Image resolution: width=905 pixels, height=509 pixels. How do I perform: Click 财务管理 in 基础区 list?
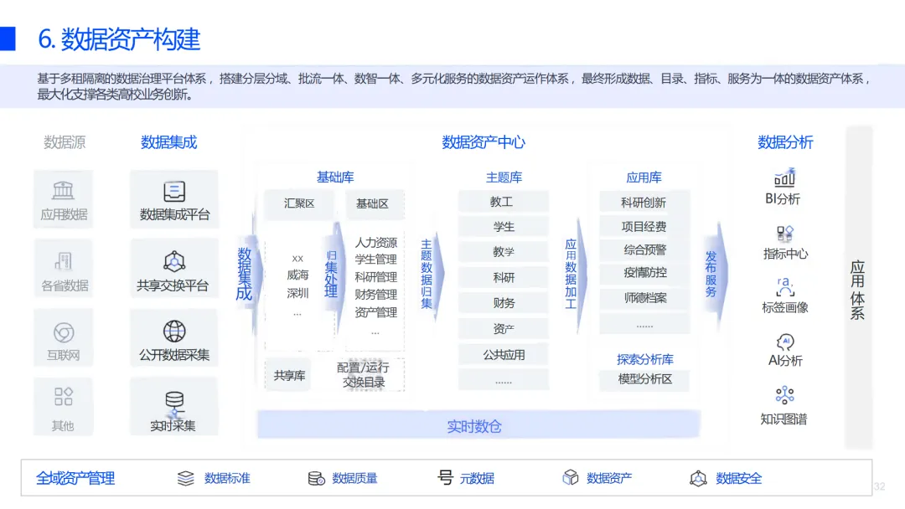375,295
